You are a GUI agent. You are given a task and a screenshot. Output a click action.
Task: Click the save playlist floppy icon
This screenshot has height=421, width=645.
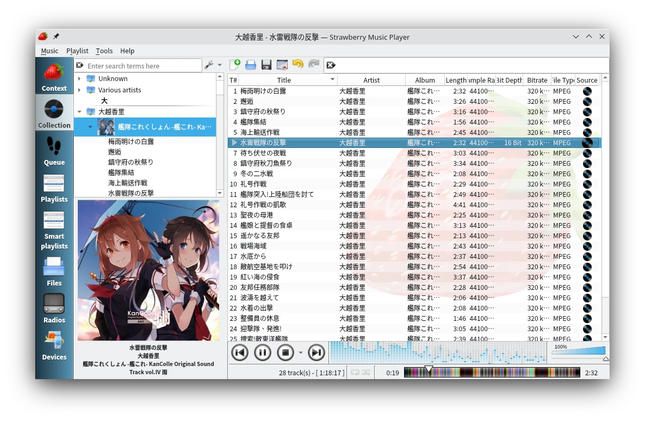266,65
